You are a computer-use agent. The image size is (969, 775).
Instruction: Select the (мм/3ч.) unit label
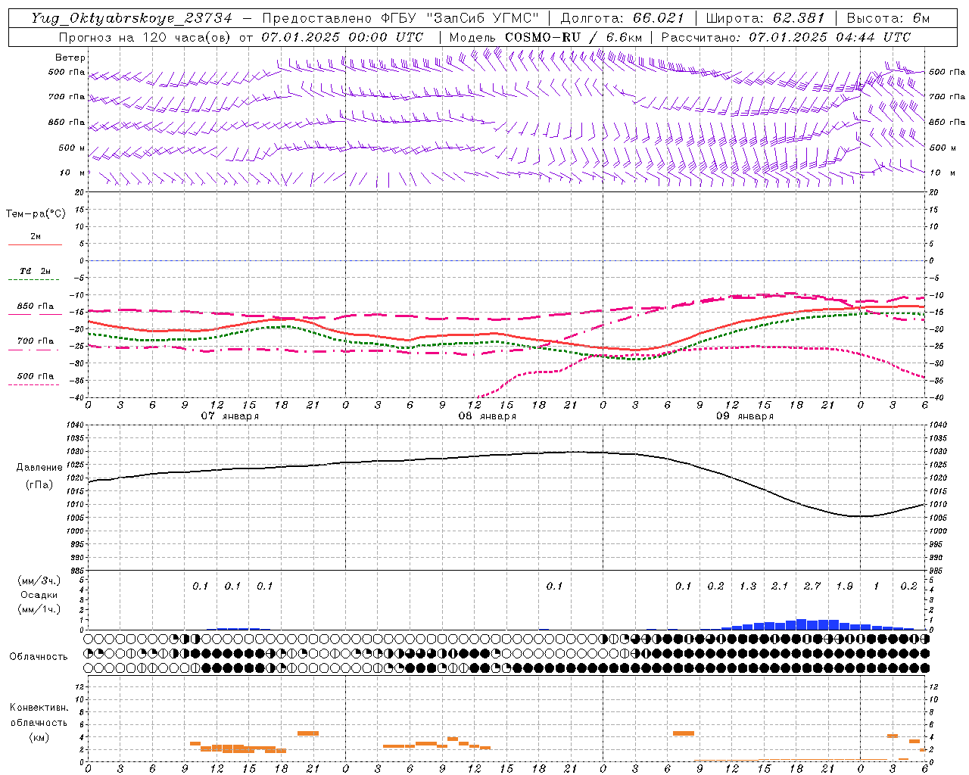coord(39,581)
